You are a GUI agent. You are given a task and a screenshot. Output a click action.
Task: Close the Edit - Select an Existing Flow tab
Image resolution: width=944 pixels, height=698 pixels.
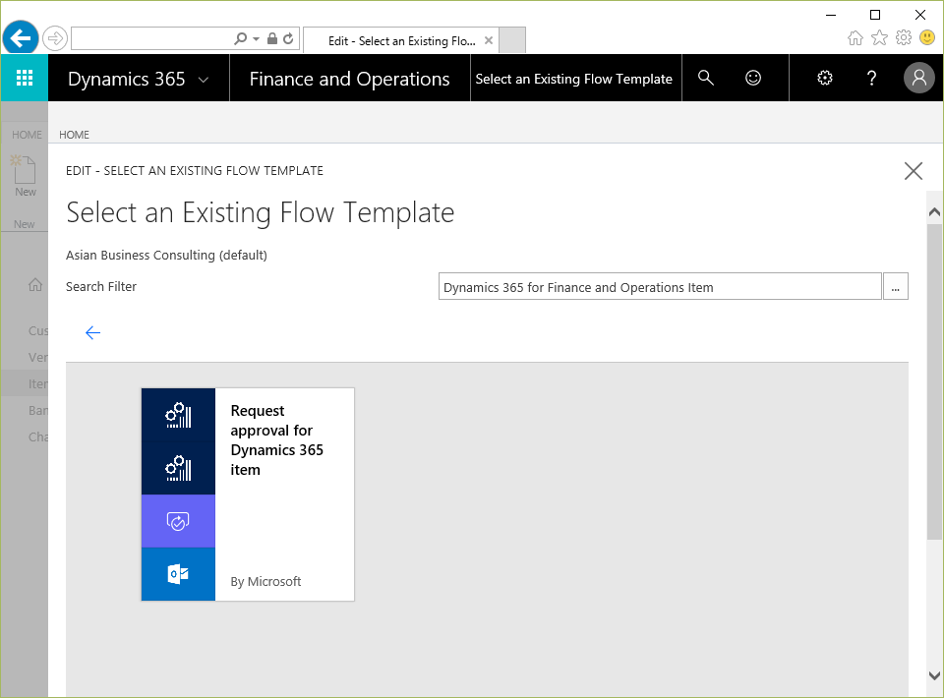(x=489, y=40)
